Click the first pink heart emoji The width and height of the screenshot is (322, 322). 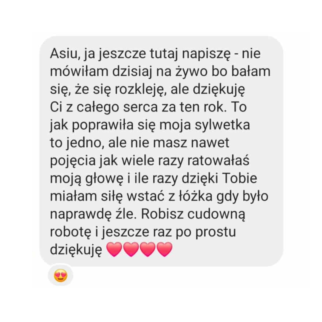(114, 249)
